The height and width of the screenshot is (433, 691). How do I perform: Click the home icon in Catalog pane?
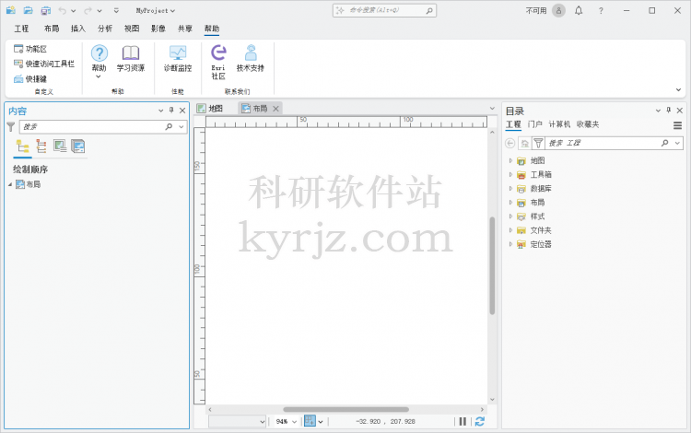coord(524,143)
